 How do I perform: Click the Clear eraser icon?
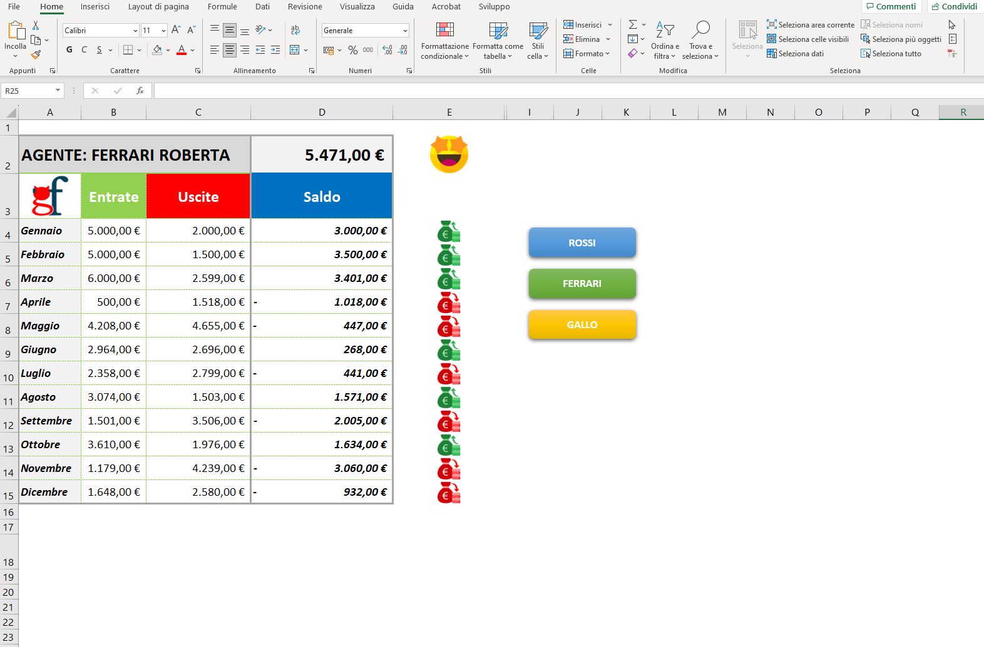633,54
